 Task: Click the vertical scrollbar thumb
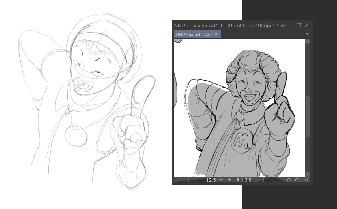308,116
